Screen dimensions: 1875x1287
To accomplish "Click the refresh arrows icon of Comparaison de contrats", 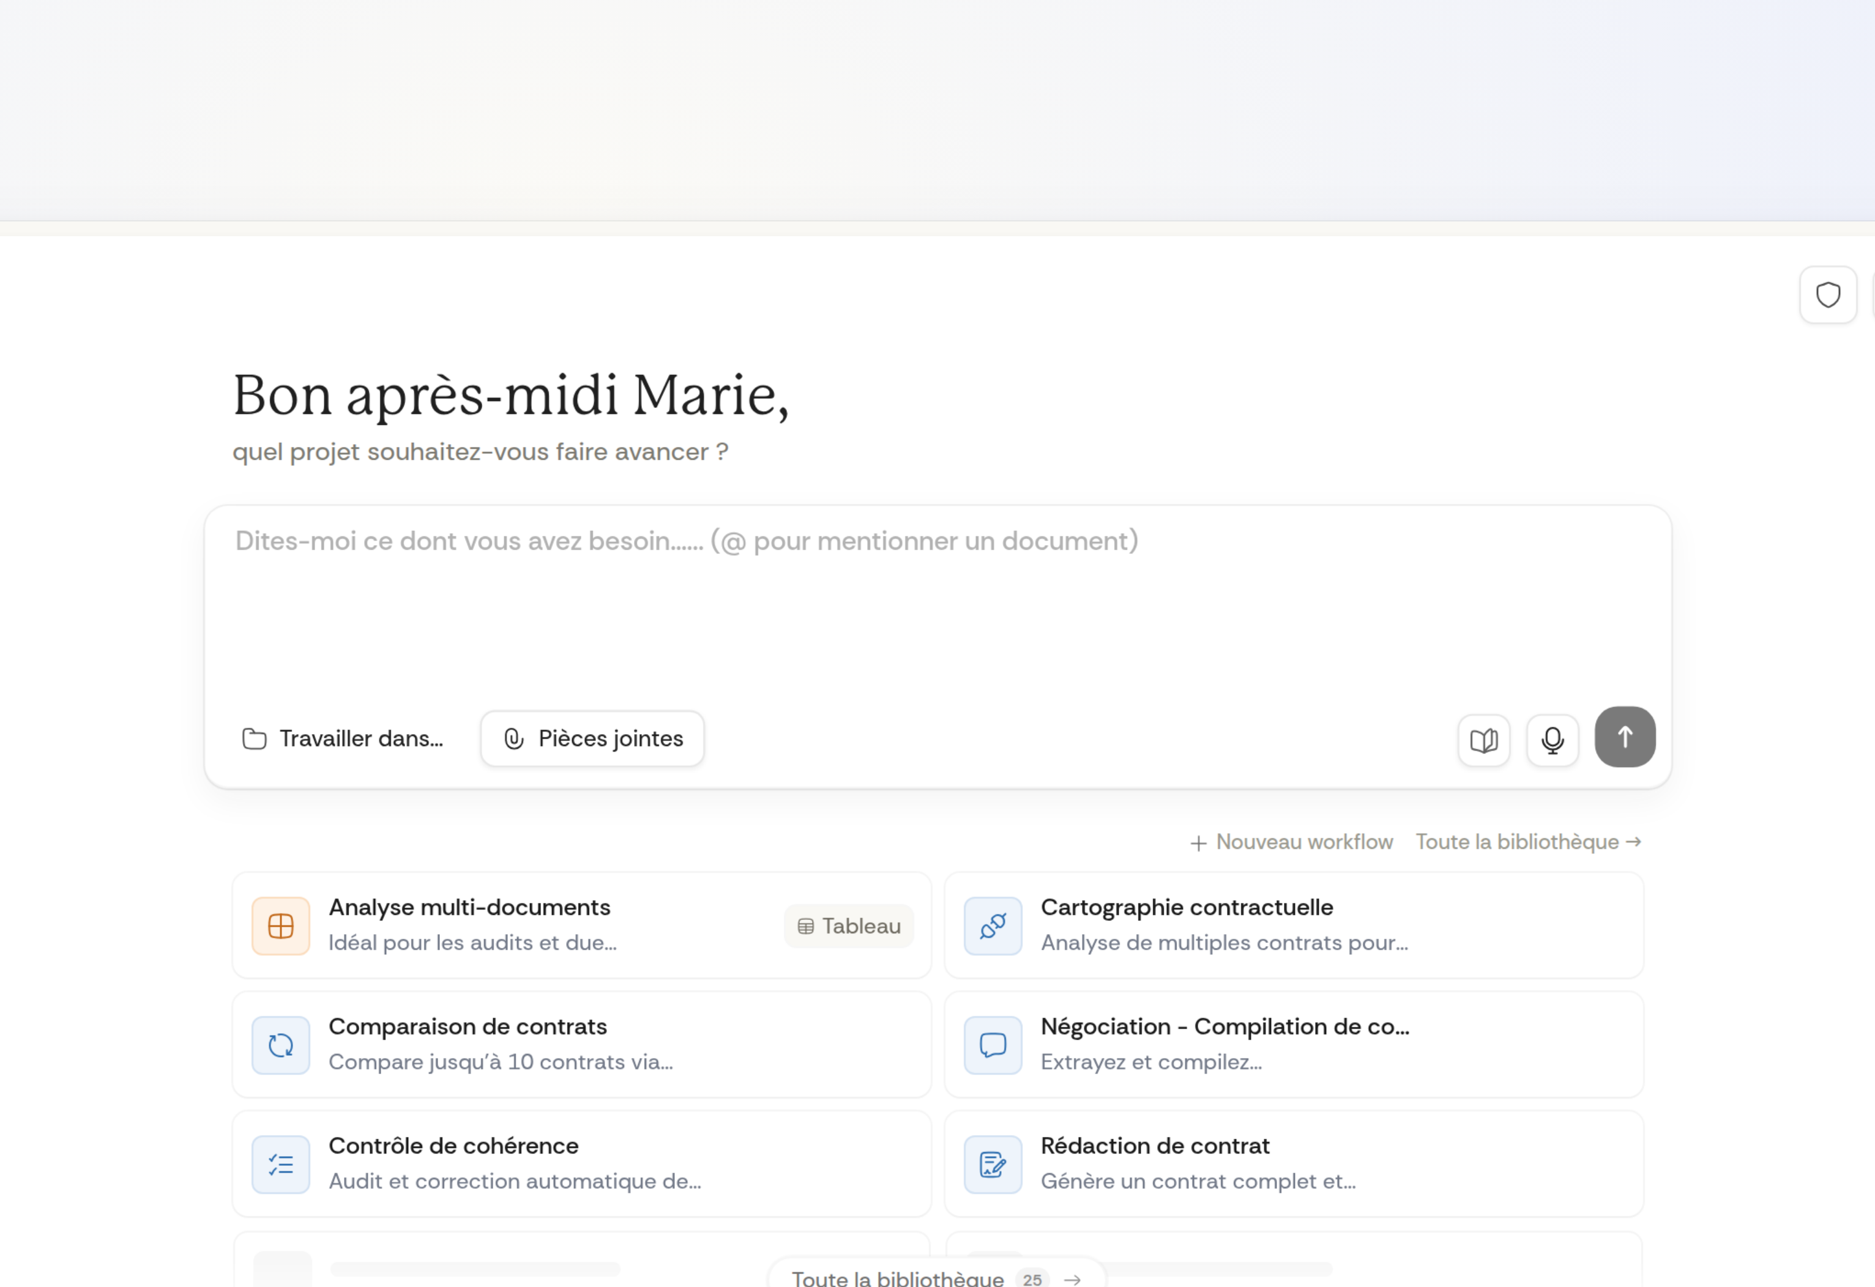I will pos(281,1045).
